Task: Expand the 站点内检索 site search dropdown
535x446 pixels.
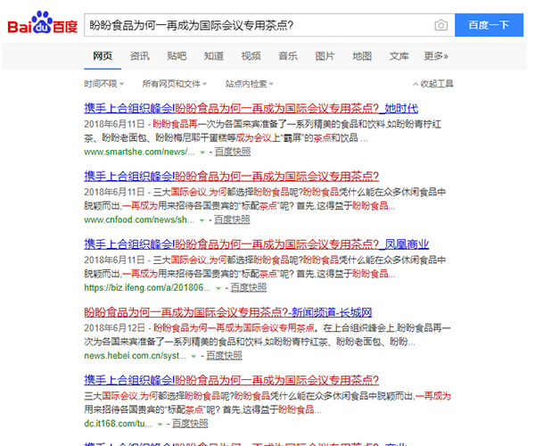Action: click(x=249, y=84)
